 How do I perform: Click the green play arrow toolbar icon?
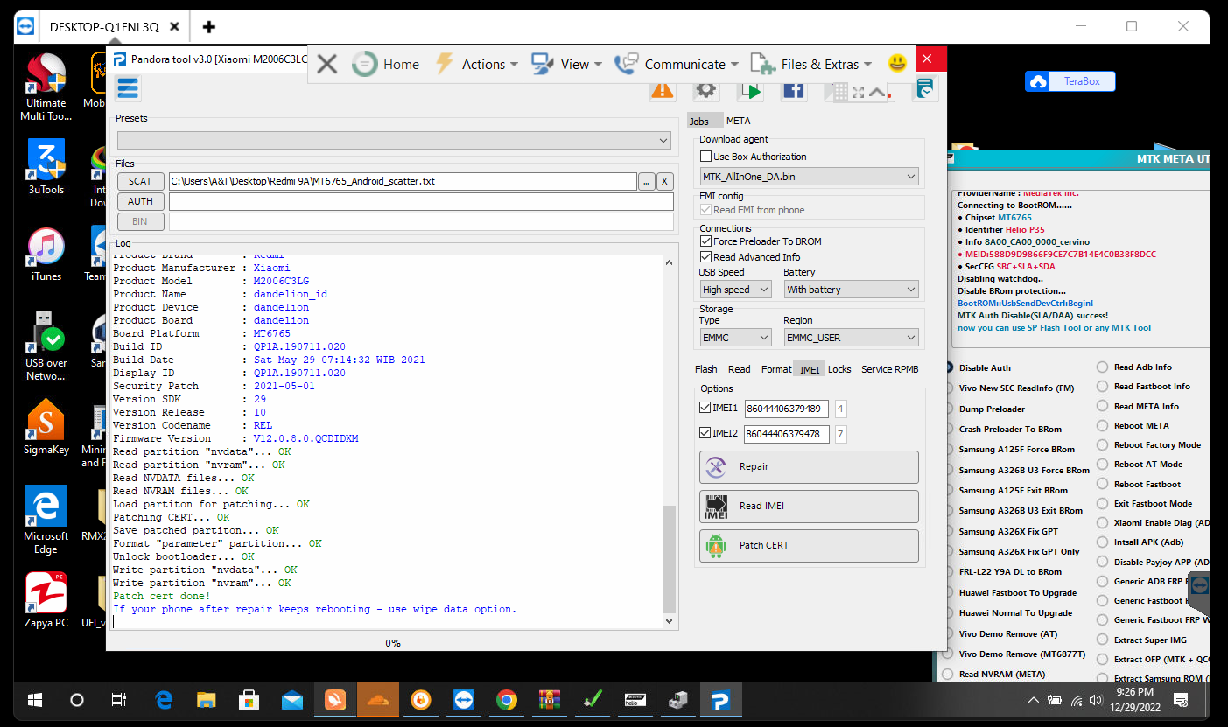tap(750, 91)
